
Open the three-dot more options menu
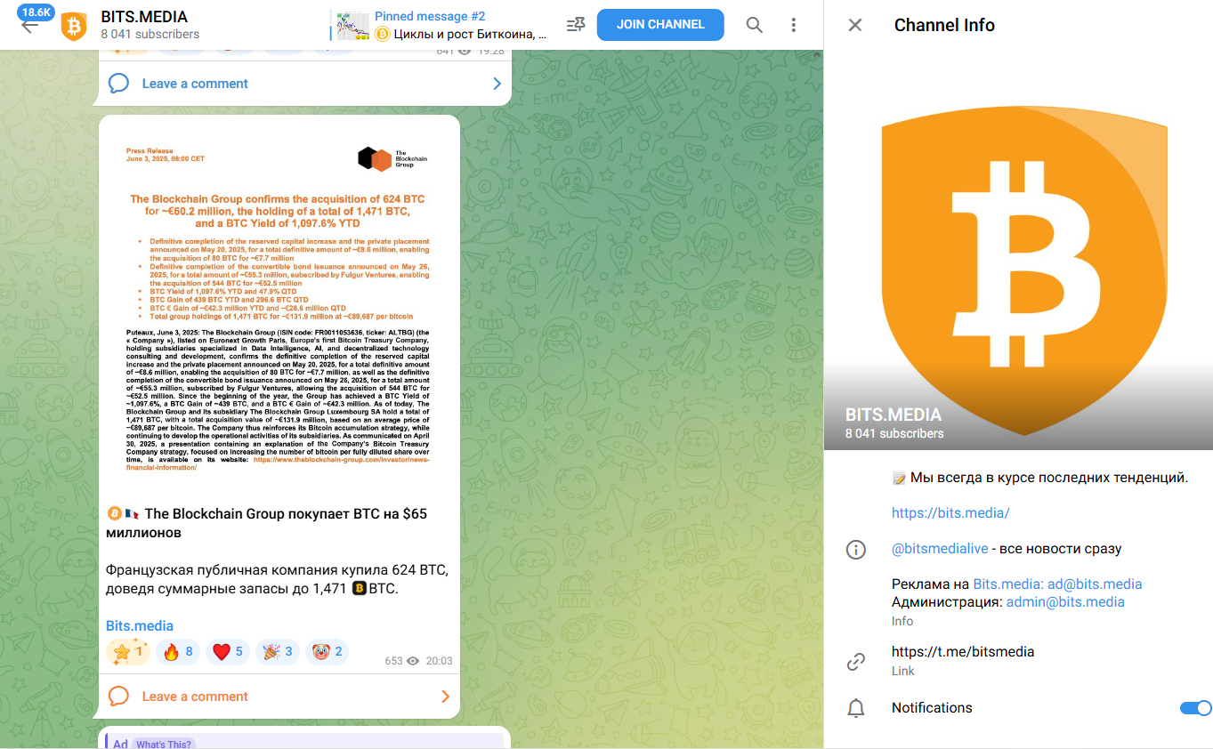coord(794,25)
